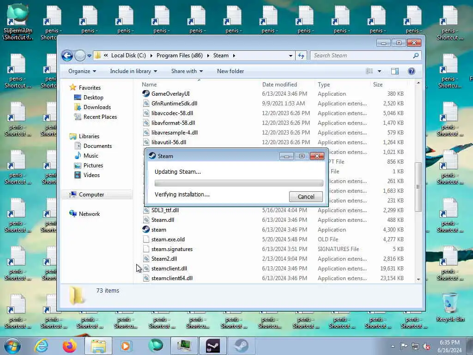Open the view options dropdown arrow
The width and height of the screenshot is (473, 355).
(x=380, y=71)
